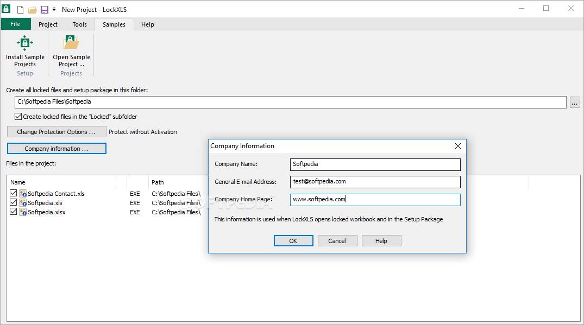Click the LockXLS app lock icon

tap(7, 9)
